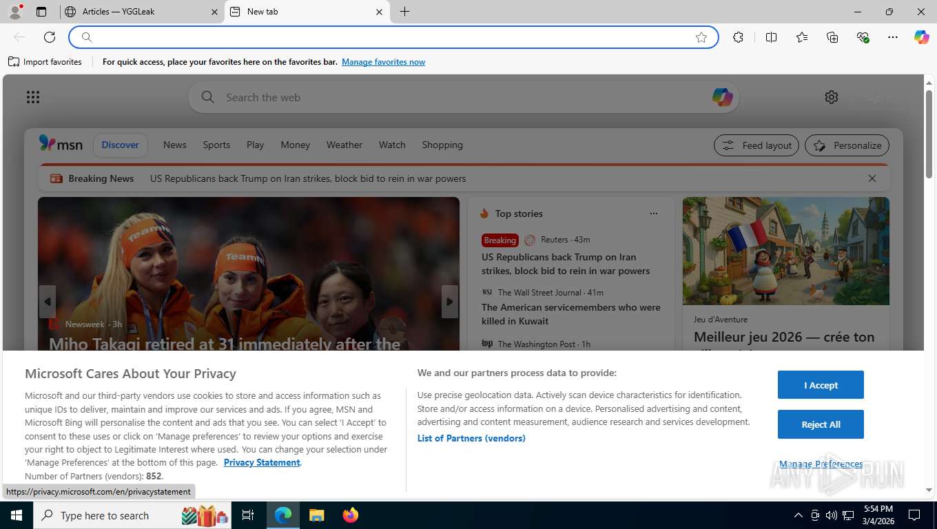This screenshot has width=937, height=529.
Task: Go to previous slide in the carousel
Action: click(47, 302)
